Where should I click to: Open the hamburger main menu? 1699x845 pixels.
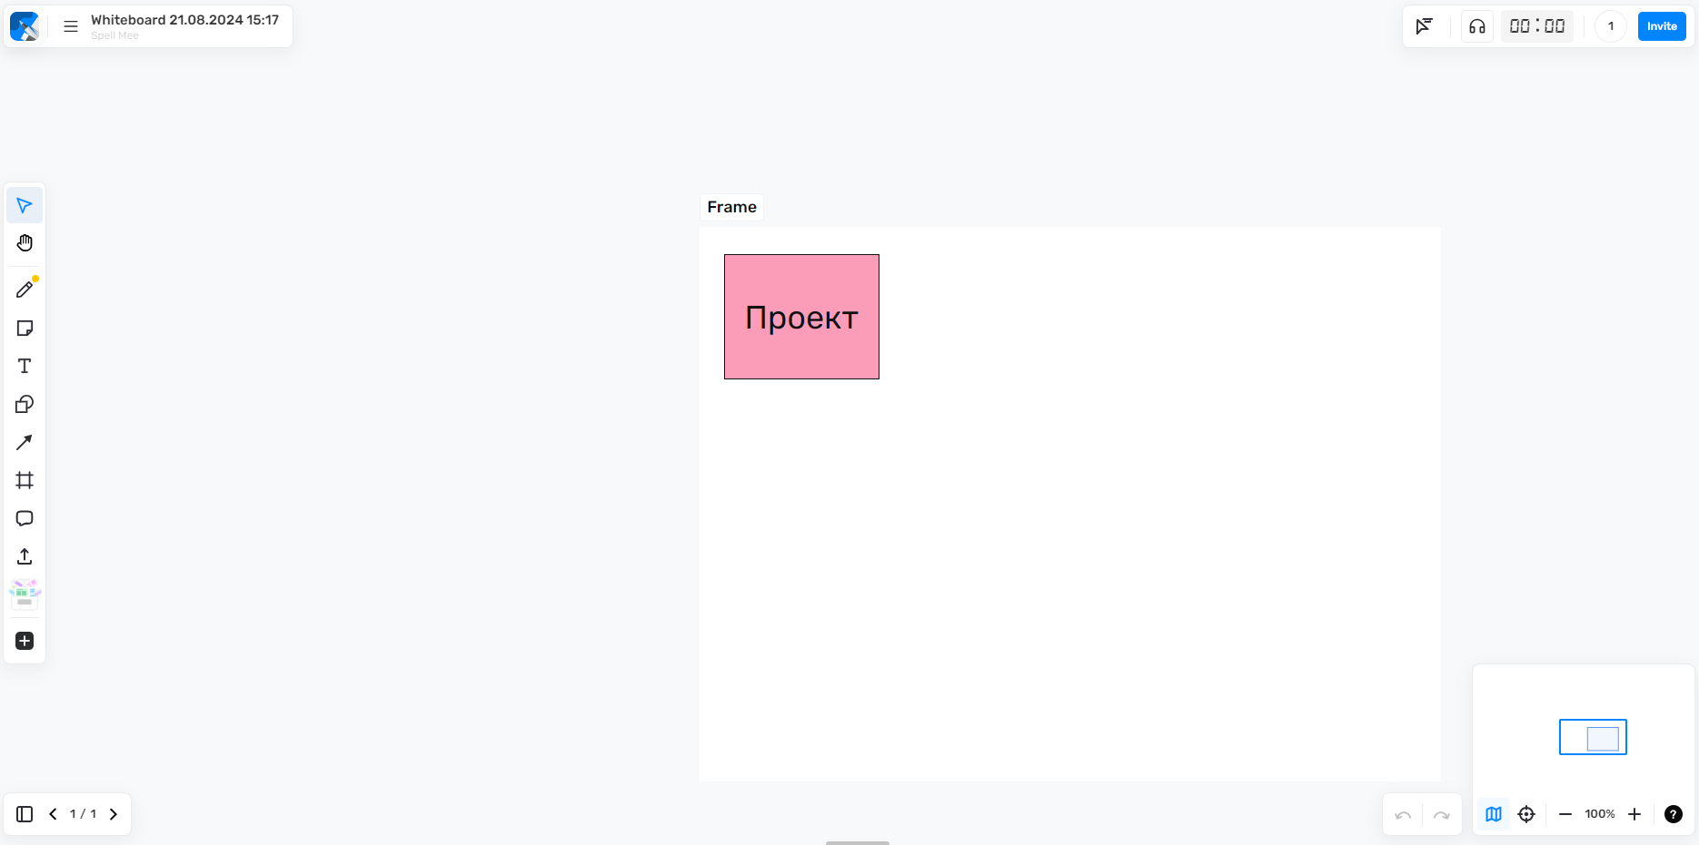(x=71, y=26)
